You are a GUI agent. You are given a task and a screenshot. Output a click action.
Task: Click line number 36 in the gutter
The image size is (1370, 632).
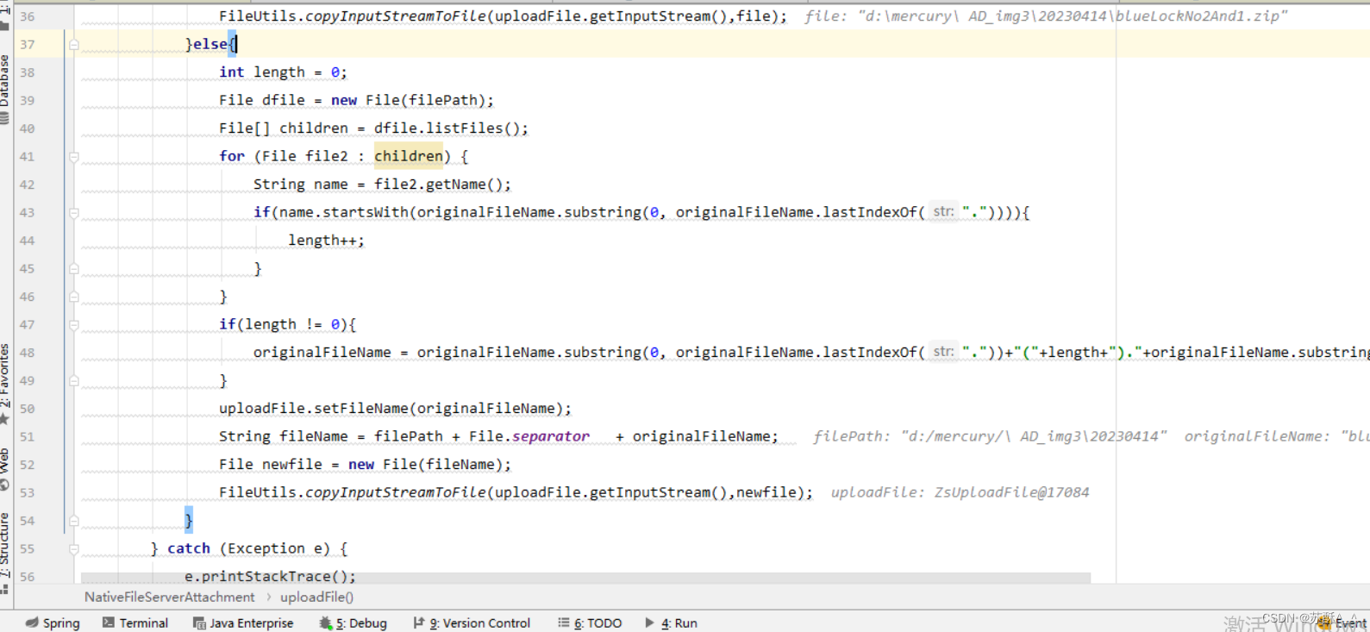point(28,16)
